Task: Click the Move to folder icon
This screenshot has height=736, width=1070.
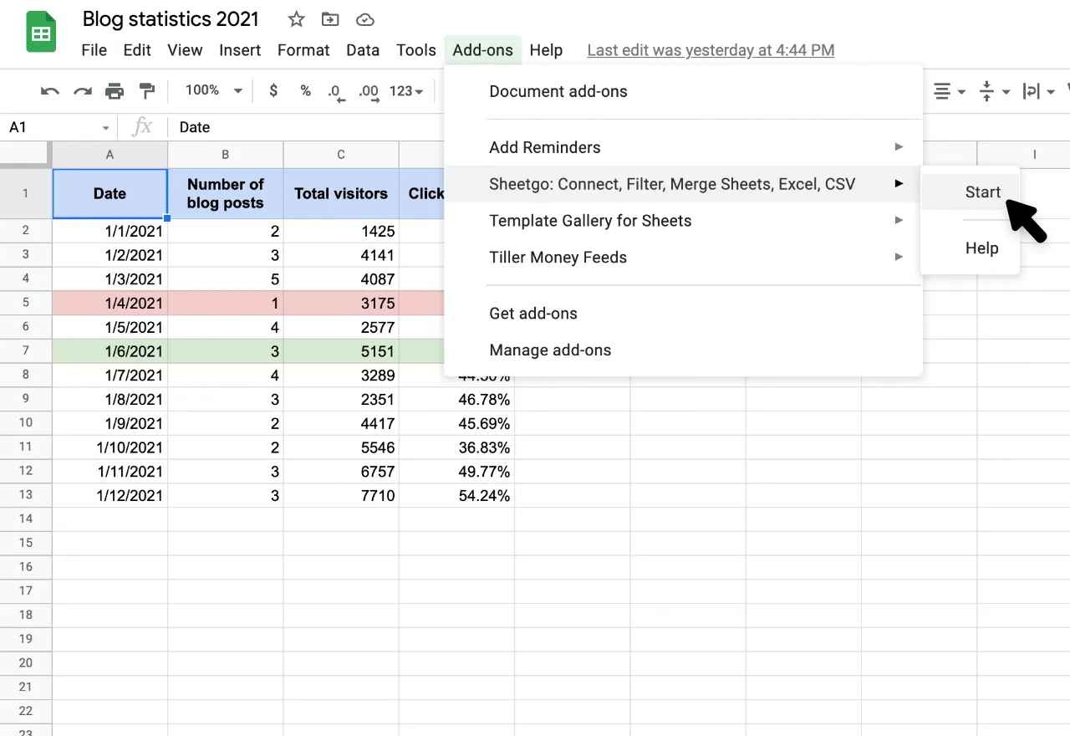Action: click(x=329, y=18)
